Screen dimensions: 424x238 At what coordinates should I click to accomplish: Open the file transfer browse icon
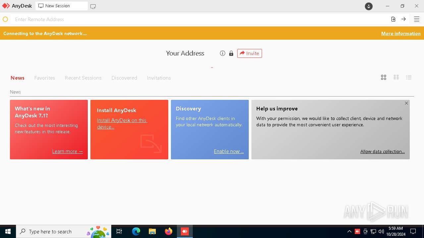393,19
